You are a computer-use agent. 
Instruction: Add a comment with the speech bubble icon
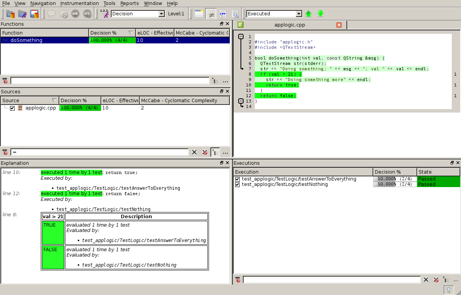coord(51,13)
